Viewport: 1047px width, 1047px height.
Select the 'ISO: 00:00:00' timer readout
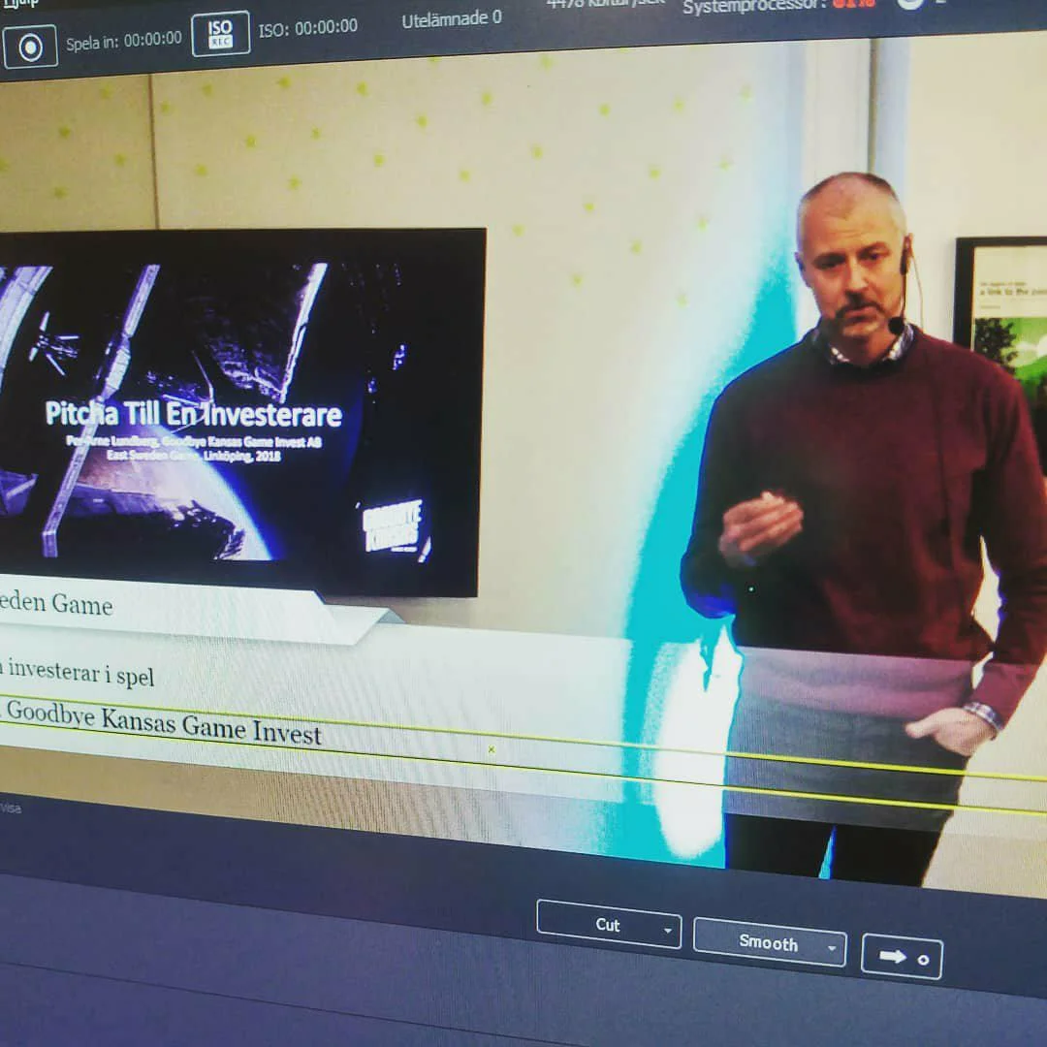pyautogui.click(x=308, y=28)
